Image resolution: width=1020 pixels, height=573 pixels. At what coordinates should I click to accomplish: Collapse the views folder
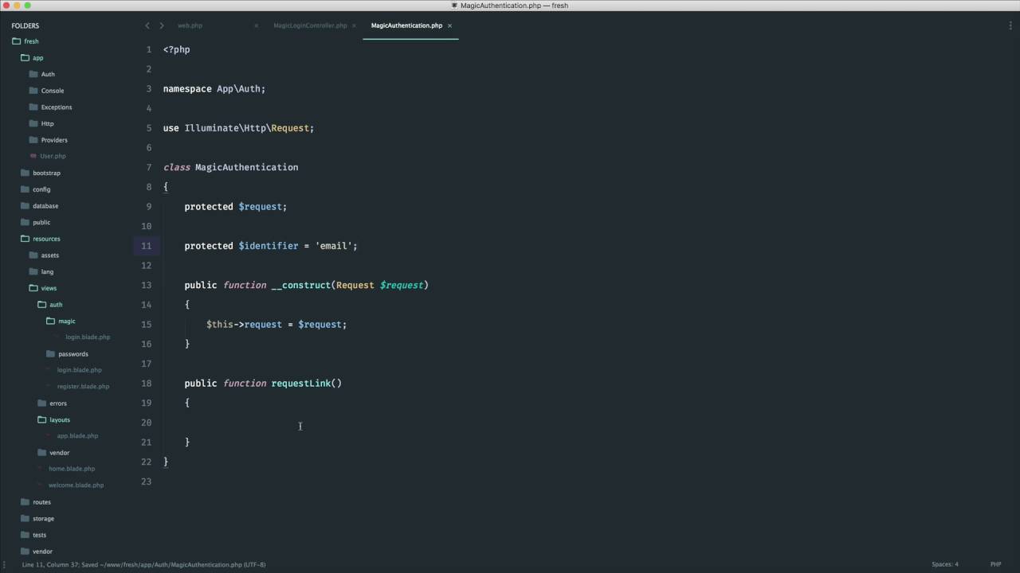[x=33, y=288]
